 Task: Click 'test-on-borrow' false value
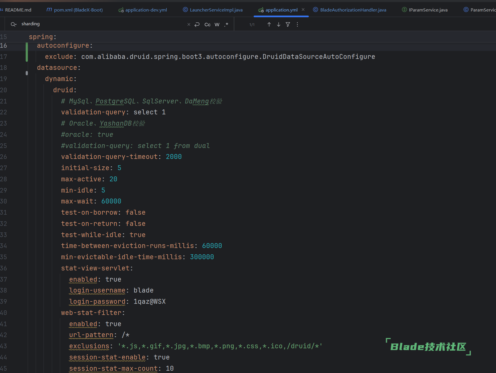[135, 212]
